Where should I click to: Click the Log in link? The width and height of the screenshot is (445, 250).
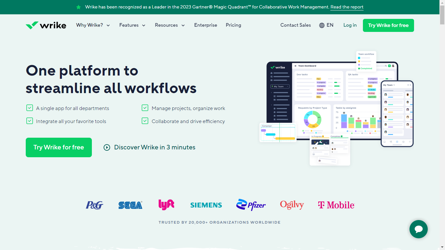click(x=350, y=25)
